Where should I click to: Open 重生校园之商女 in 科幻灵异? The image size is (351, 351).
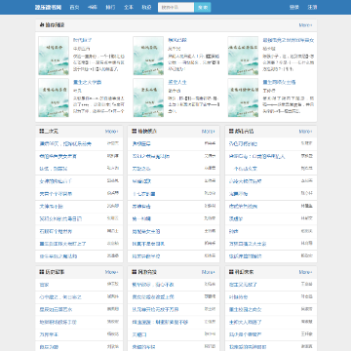[246, 309]
